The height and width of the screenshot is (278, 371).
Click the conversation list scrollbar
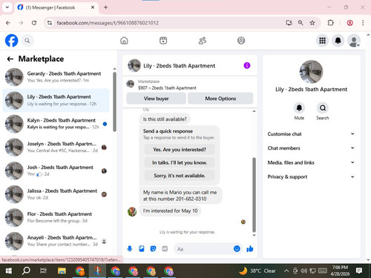coord(114,102)
